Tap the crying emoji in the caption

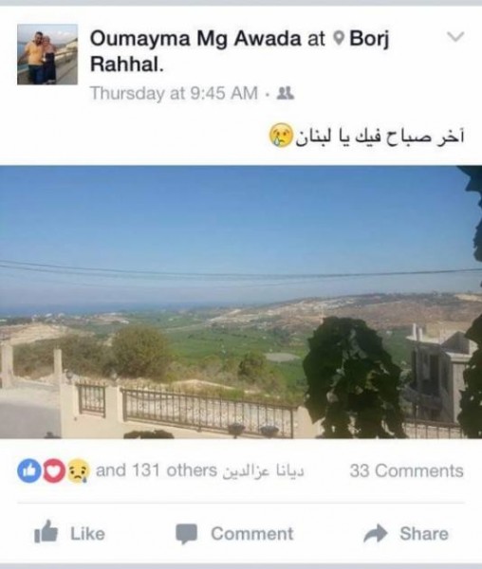pyautogui.click(x=281, y=135)
